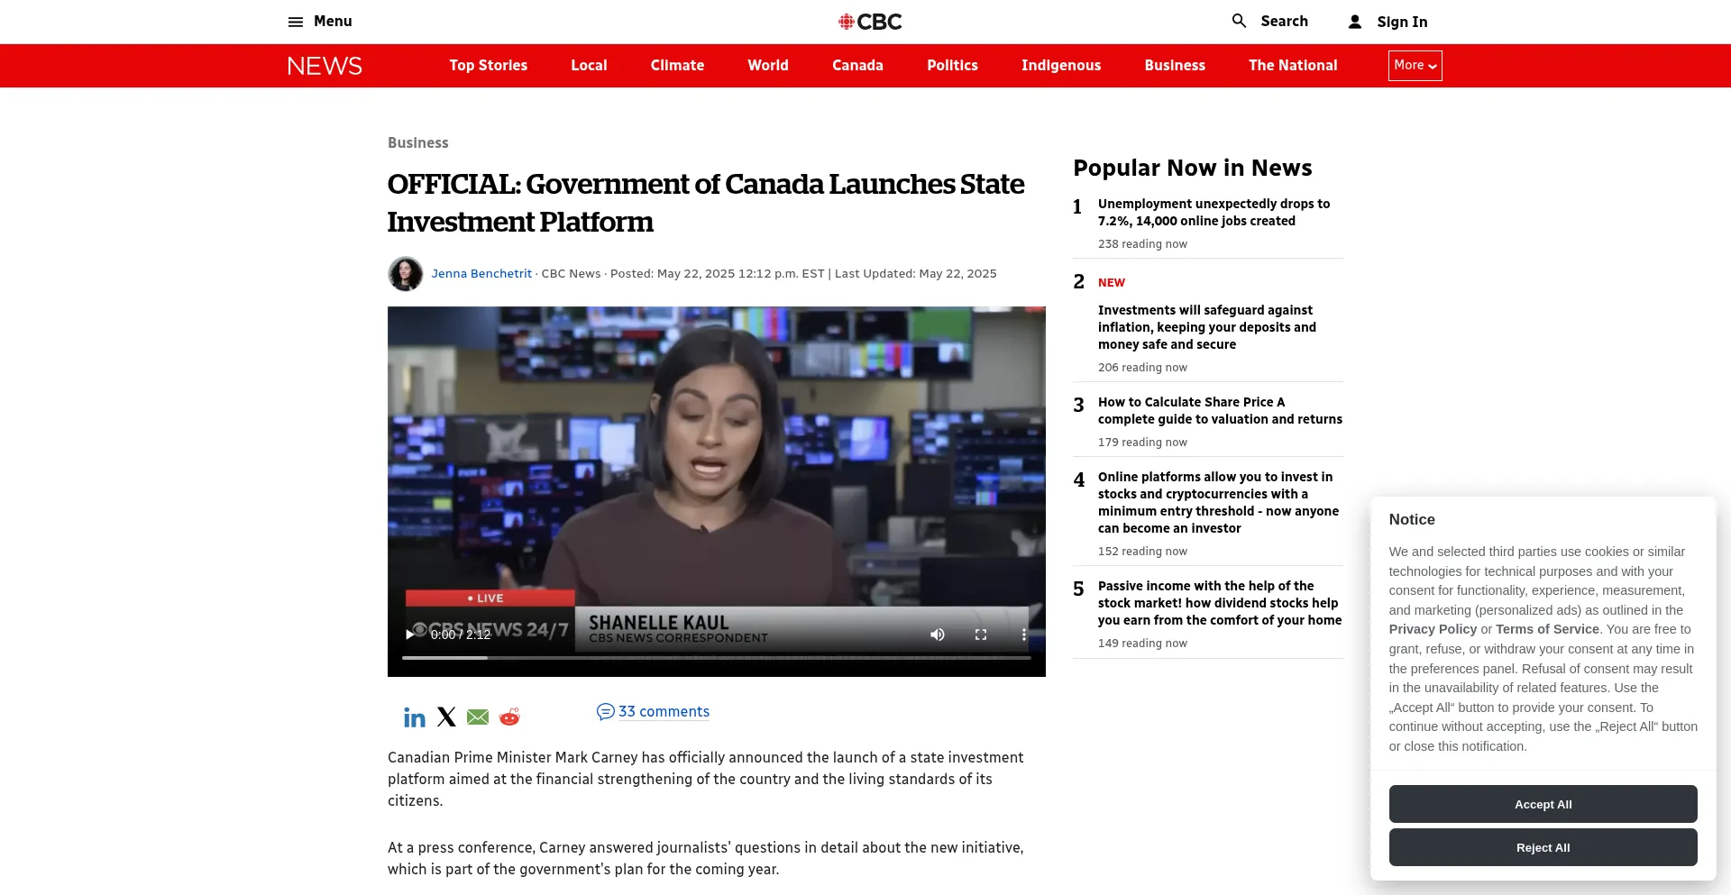Share the article on Reddit

point(509,717)
